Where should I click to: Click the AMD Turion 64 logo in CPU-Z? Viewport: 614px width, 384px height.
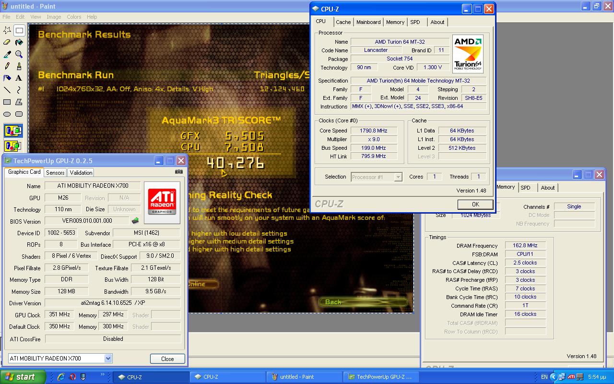coord(468,54)
